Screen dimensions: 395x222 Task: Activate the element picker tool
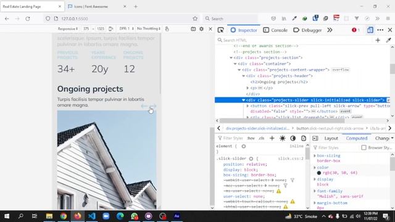(x=221, y=30)
